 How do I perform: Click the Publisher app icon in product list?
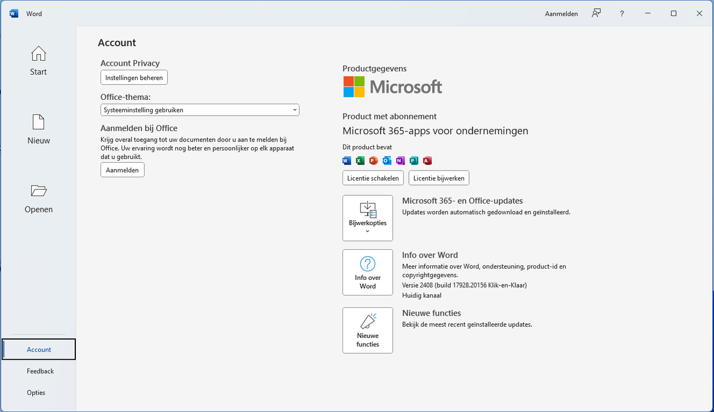tap(414, 161)
